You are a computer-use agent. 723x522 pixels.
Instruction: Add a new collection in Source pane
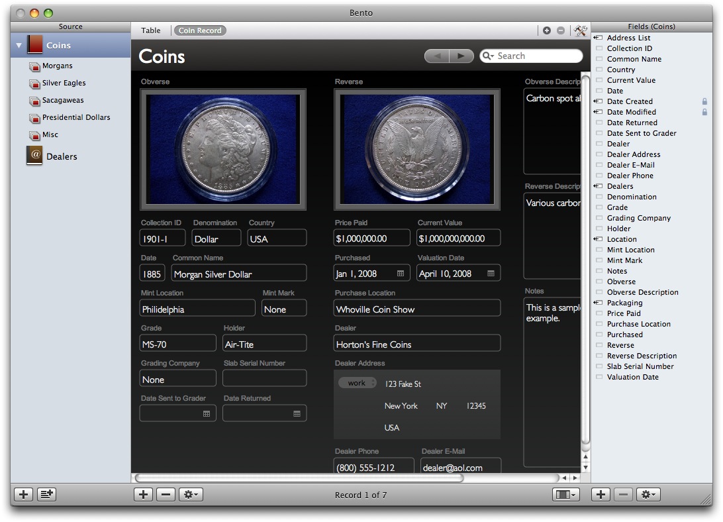tap(46, 495)
